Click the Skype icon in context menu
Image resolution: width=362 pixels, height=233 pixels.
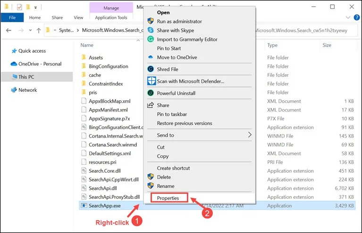point(151,30)
